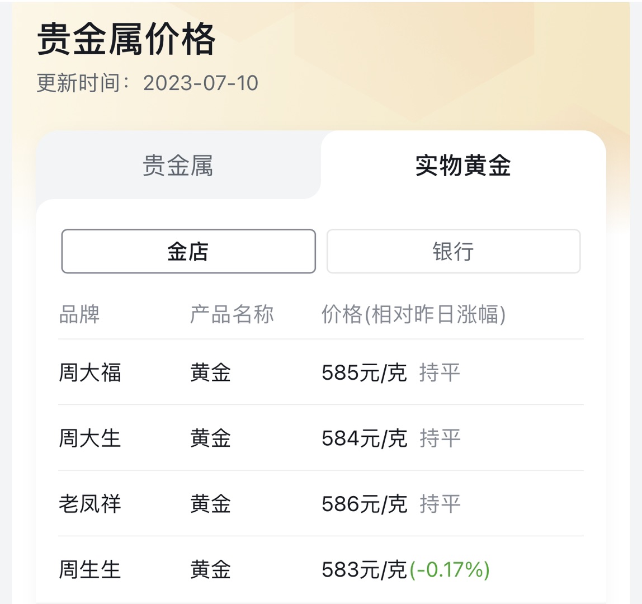Open the 周大福 gold row

point(321,372)
